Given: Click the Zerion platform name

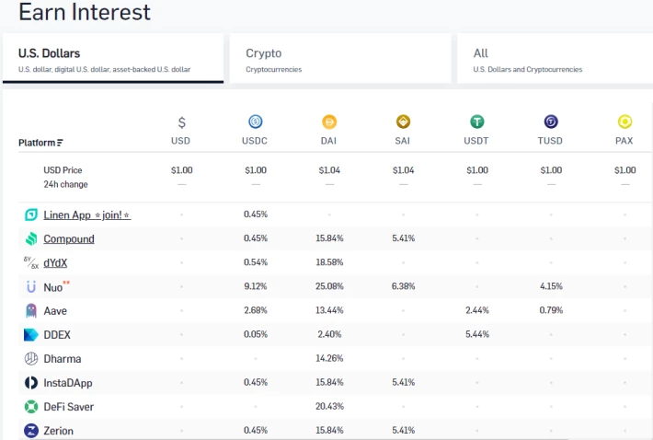Looking at the screenshot, I should [x=58, y=431].
